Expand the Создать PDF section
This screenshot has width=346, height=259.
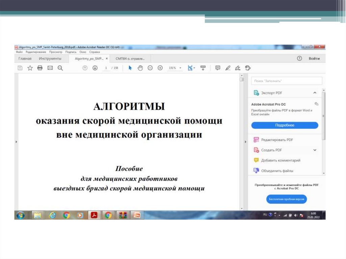[x=315, y=150]
